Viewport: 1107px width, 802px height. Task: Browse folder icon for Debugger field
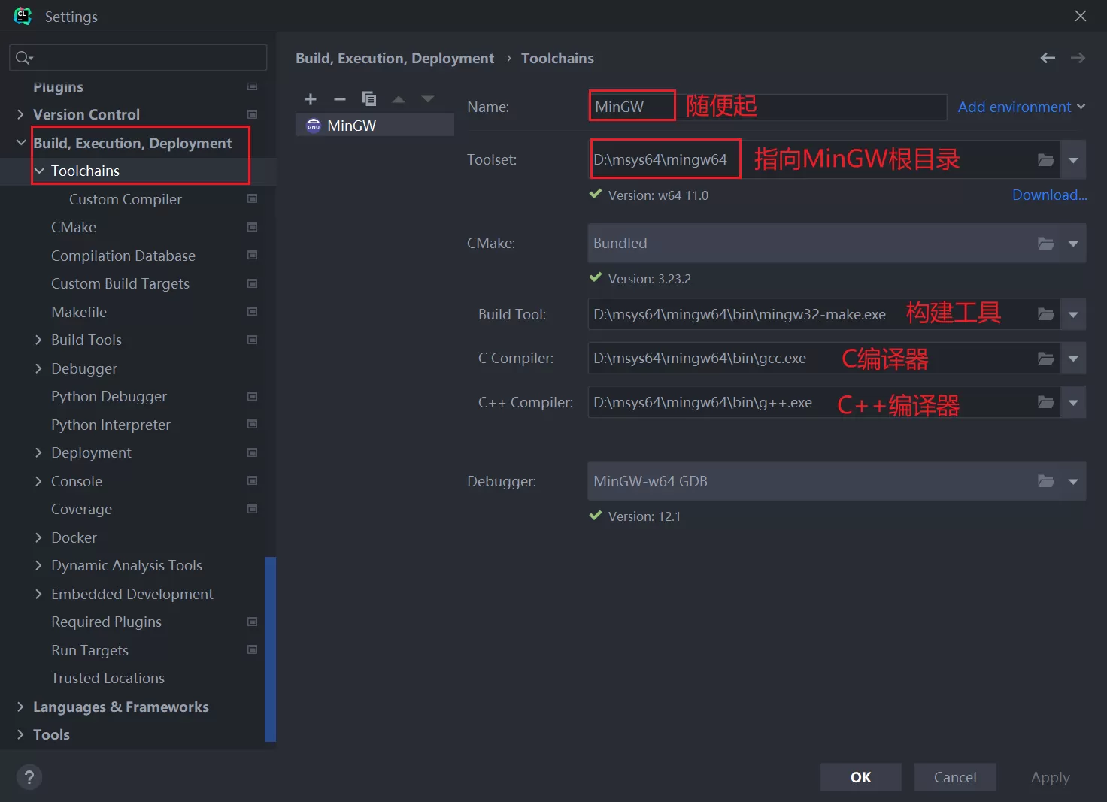click(x=1046, y=481)
